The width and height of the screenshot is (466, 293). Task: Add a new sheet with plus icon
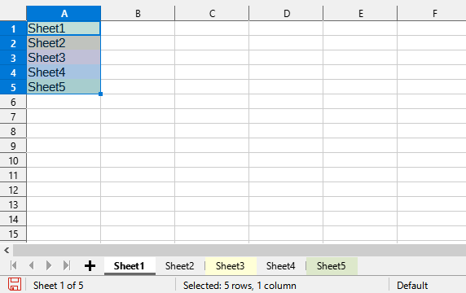[90, 265]
